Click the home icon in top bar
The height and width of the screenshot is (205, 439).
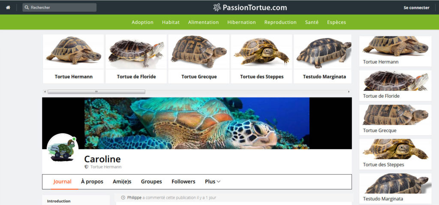coord(8,8)
